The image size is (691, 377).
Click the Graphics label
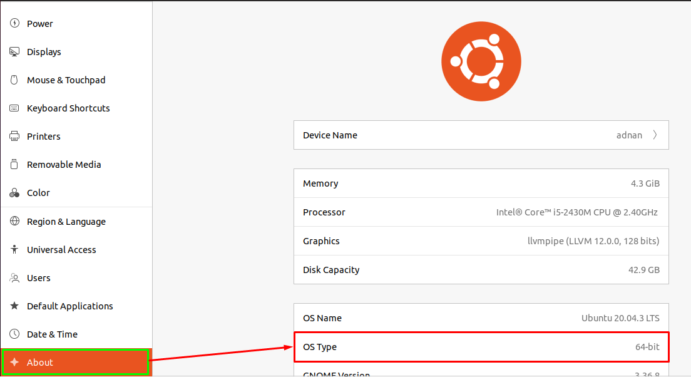[x=321, y=241]
